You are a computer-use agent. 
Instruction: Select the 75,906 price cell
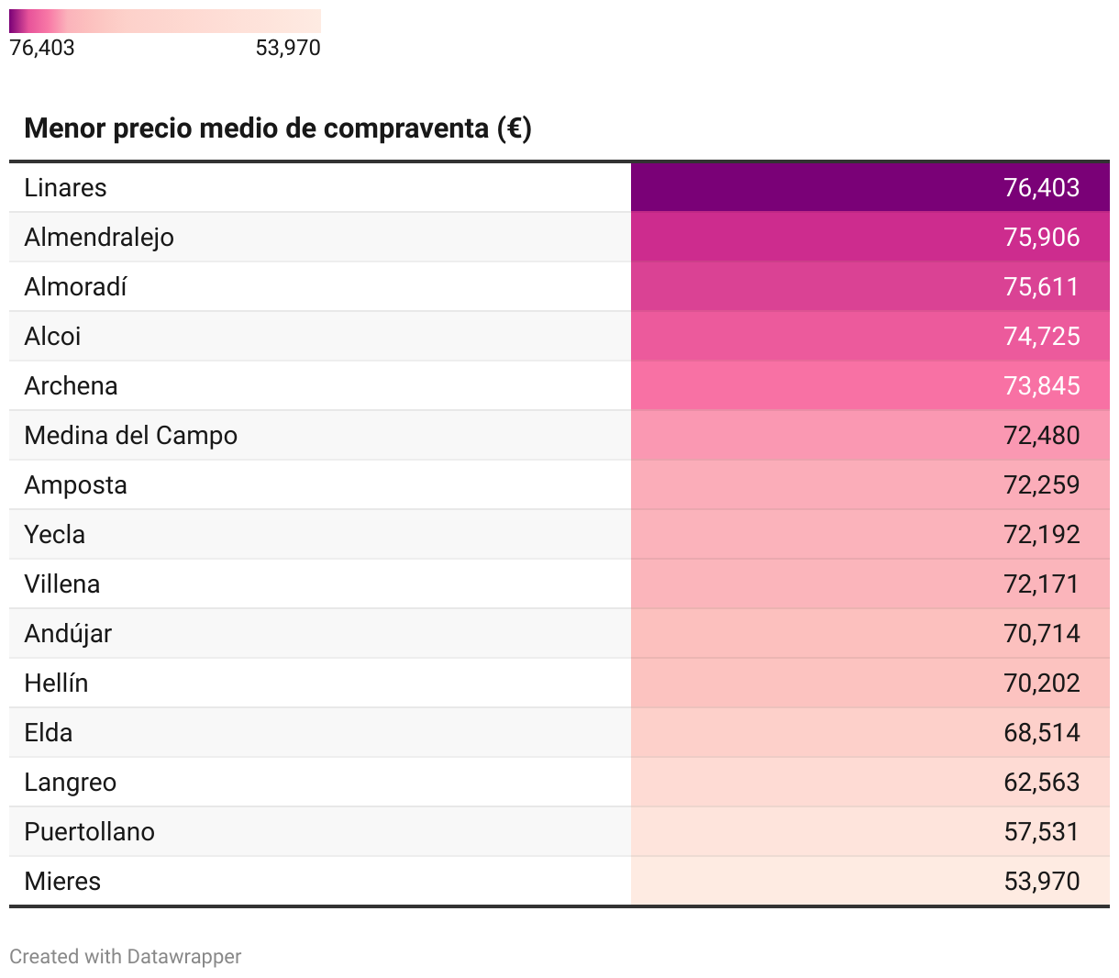pos(870,238)
